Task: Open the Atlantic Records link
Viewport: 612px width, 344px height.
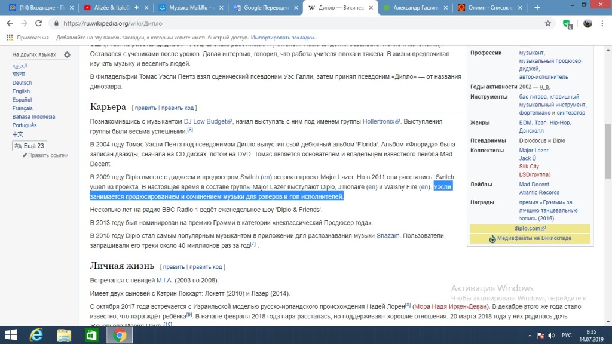Action: click(539, 192)
